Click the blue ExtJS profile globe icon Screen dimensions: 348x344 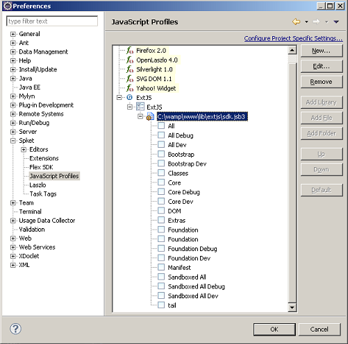tap(130, 97)
